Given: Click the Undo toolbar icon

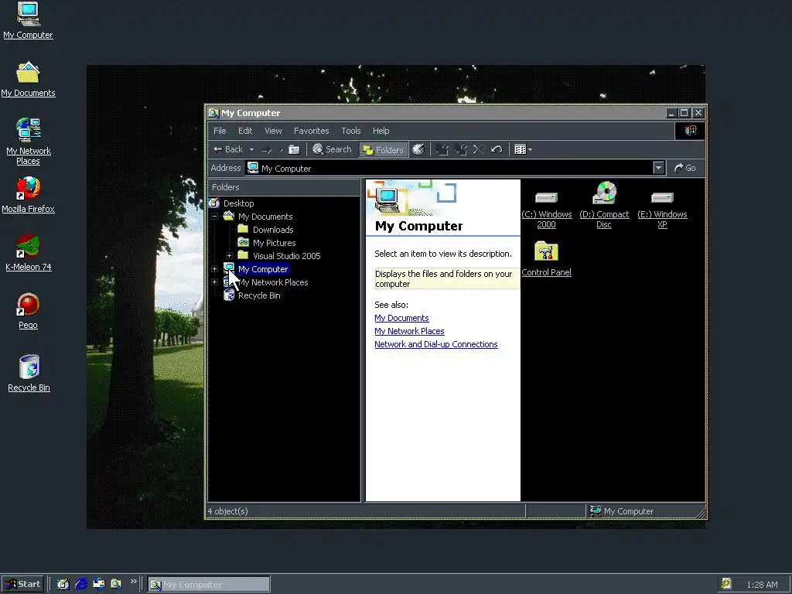Looking at the screenshot, I should [x=497, y=149].
